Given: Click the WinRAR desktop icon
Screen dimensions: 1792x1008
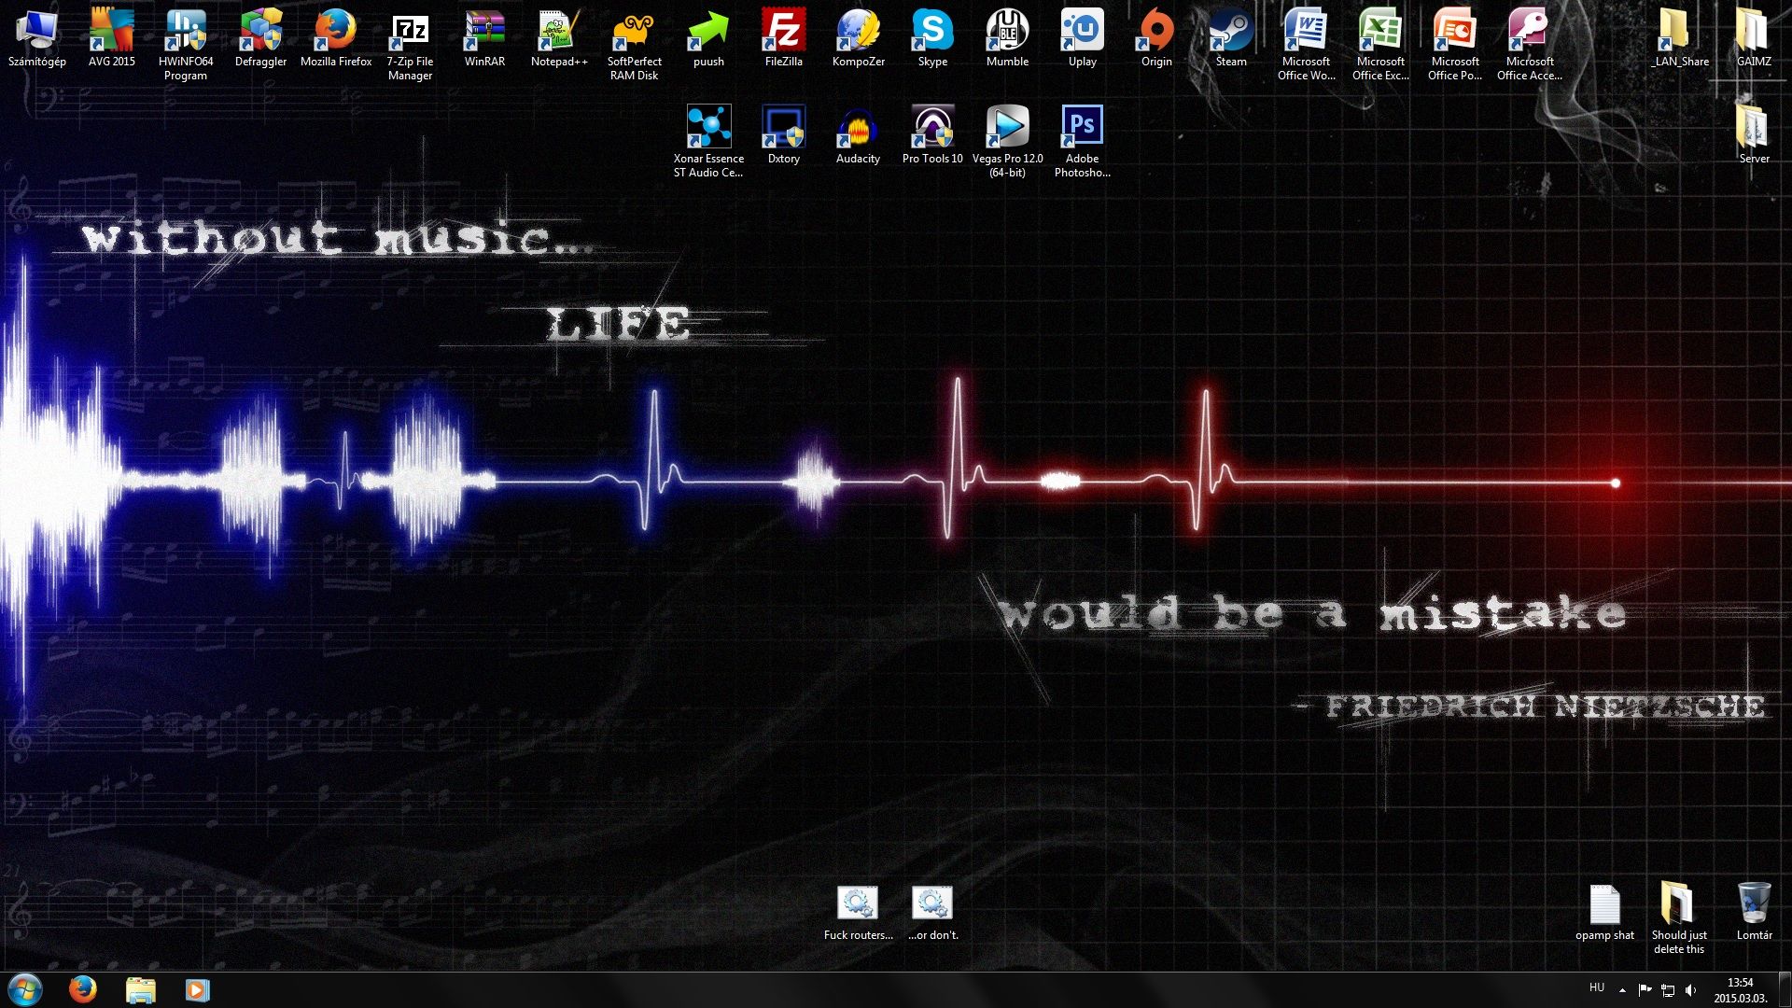Looking at the screenshot, I should click(x=484, y=32).
